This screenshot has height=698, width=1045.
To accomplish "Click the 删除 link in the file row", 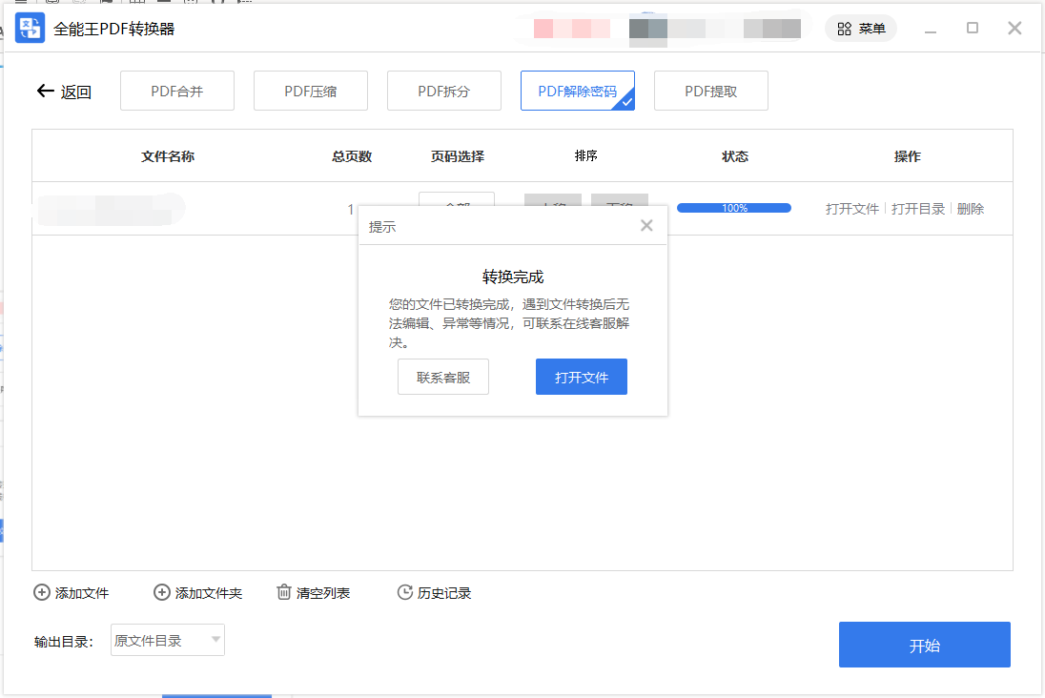I will point(970,208).
